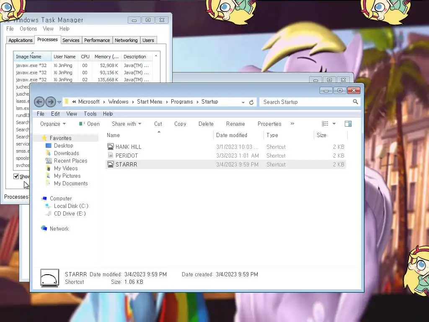Click the My Videos icon
This screenshot has height=322, width=429.
click(x=49, y=168)
